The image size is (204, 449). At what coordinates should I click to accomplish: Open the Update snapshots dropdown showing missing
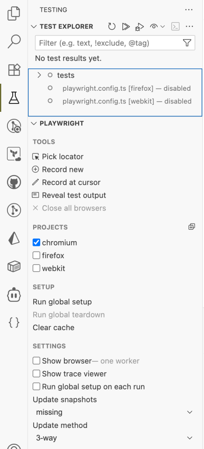click(114, 412)
